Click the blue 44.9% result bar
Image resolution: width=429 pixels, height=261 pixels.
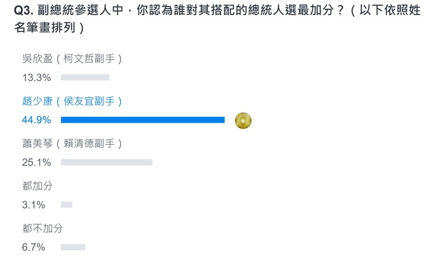(142, 120)
